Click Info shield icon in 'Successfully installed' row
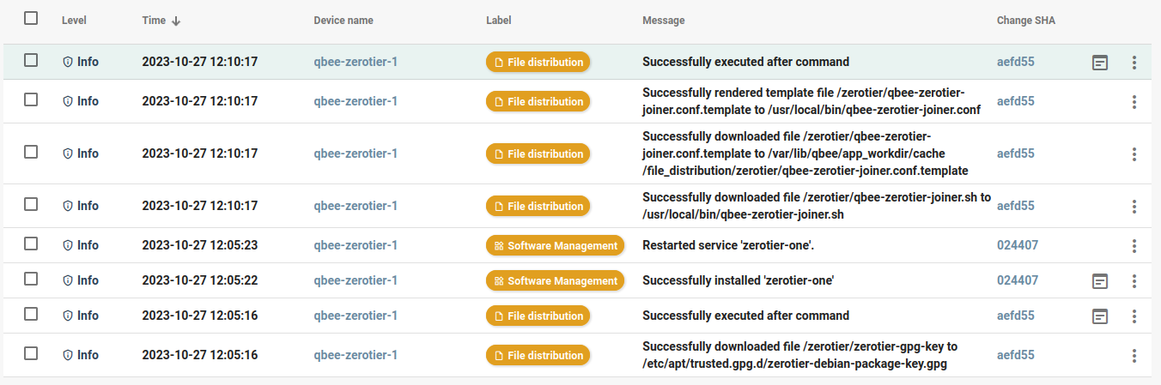Viewport: 1161px width, 385px height. tap(68, 280)
